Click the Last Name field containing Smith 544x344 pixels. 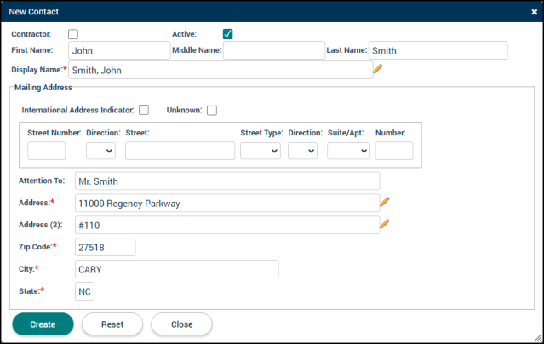point(438,50)
